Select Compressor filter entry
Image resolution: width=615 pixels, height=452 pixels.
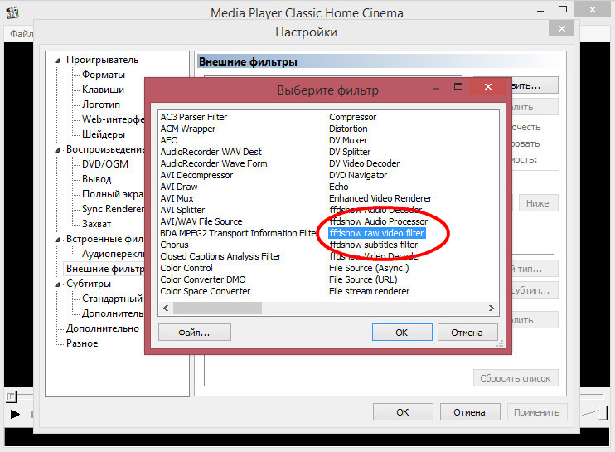(352, 117)
